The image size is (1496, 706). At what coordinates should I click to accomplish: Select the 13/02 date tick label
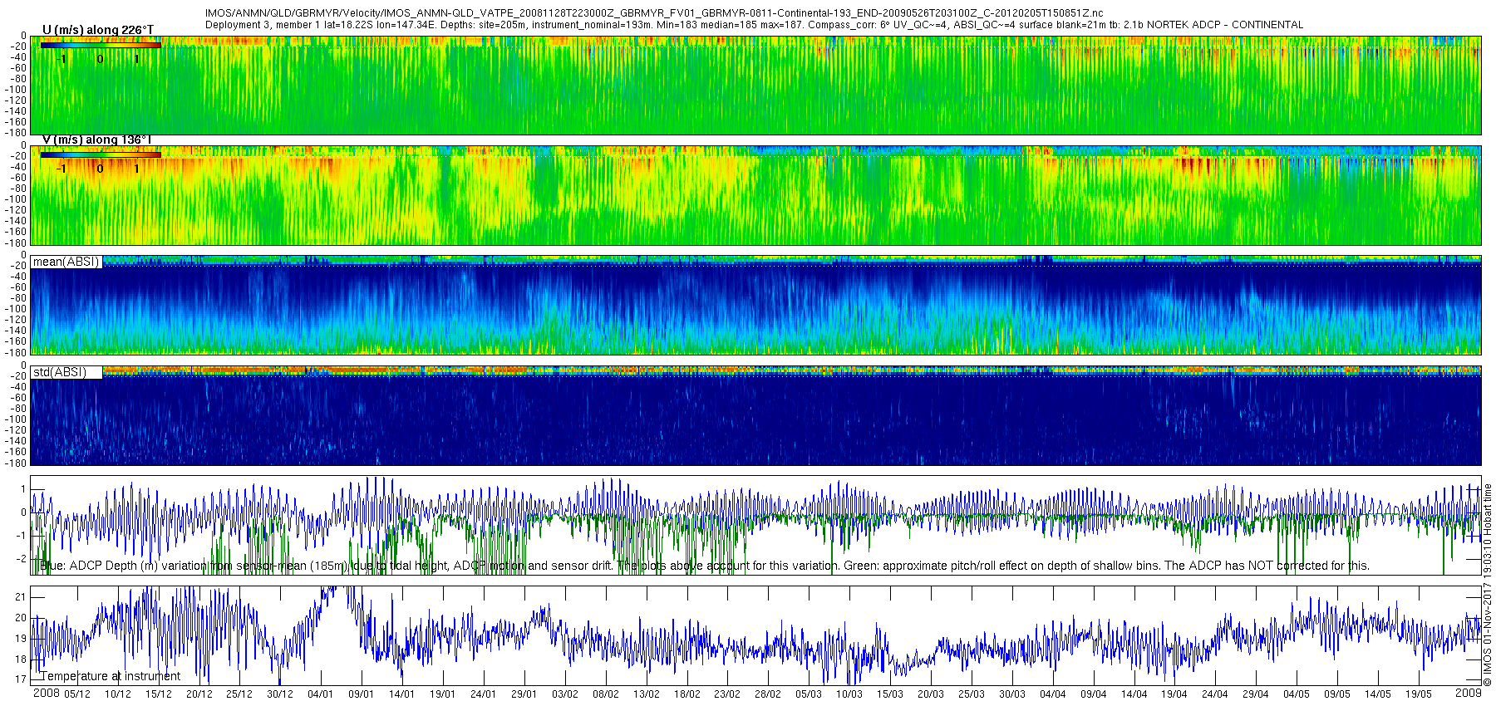646,694
